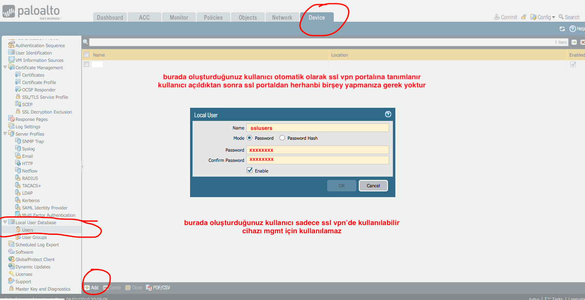
Task: Click the Add icon in bottom toolbar
Action: tap(87, 288)
